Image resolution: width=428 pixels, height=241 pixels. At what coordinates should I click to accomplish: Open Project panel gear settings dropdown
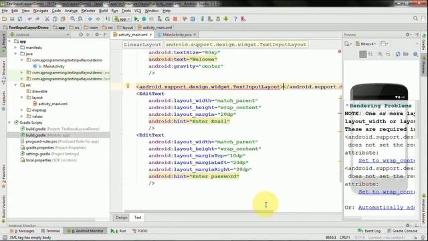(x=98, y=35)
